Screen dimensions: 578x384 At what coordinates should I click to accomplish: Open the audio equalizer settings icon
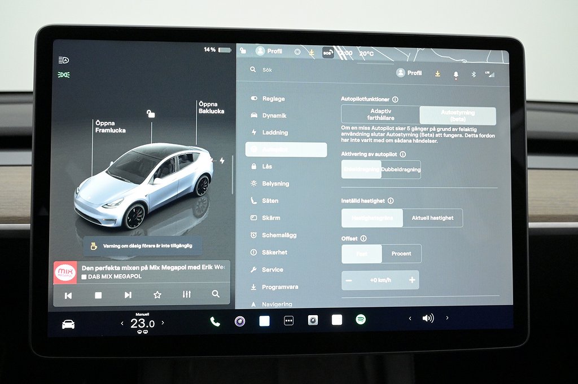(x=187, y=295)
